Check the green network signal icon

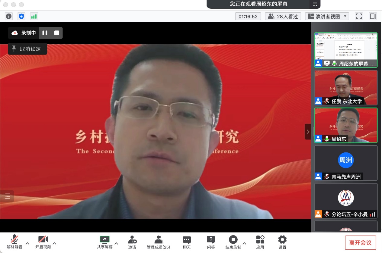click(34, 16)
